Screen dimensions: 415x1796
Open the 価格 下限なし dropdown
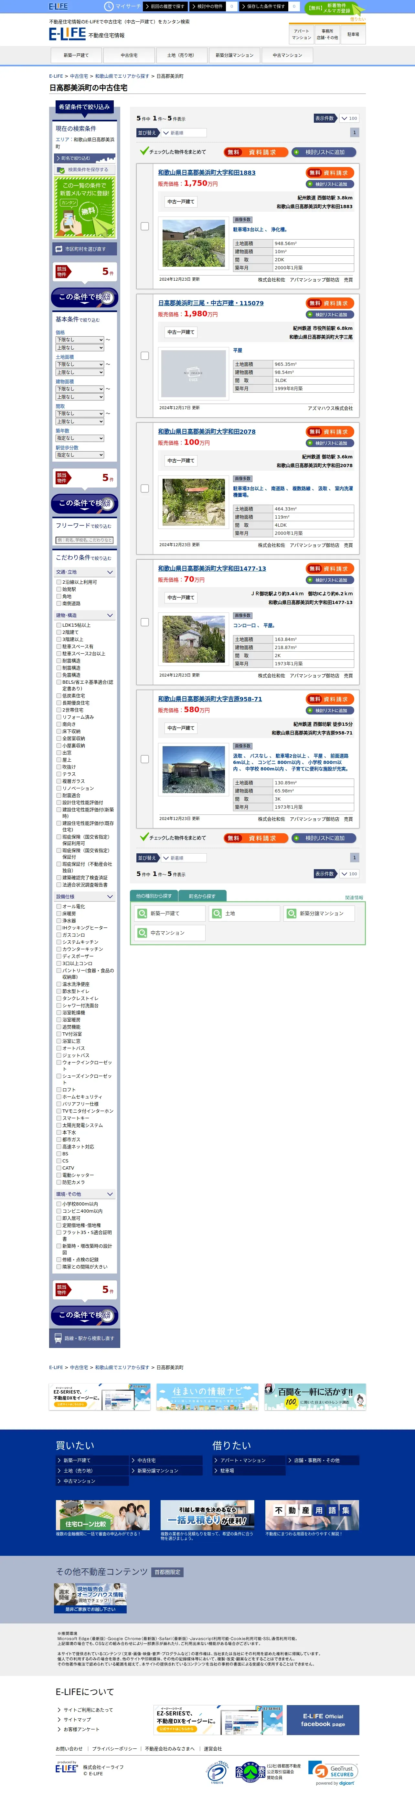[x=80, y=340]
